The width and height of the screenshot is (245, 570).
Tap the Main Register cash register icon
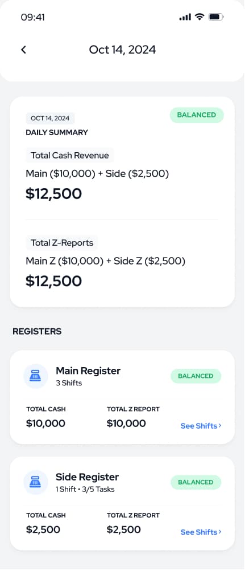(35, 376)
